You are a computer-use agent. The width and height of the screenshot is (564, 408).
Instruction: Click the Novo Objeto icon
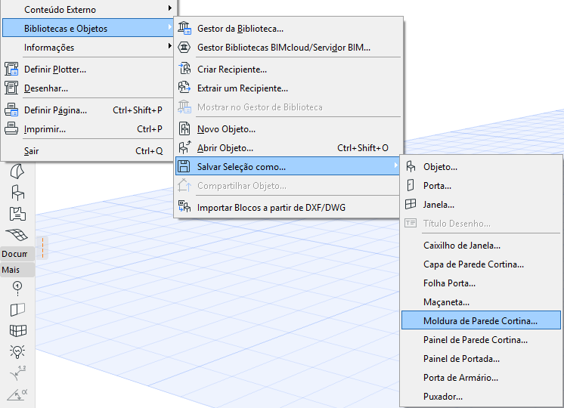184,128
